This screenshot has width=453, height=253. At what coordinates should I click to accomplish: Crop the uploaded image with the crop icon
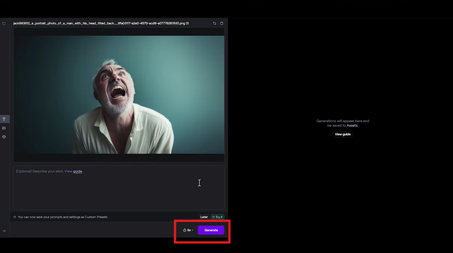(215, 24)
